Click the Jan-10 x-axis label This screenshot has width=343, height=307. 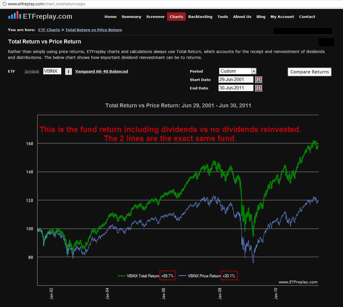(276, 294)
